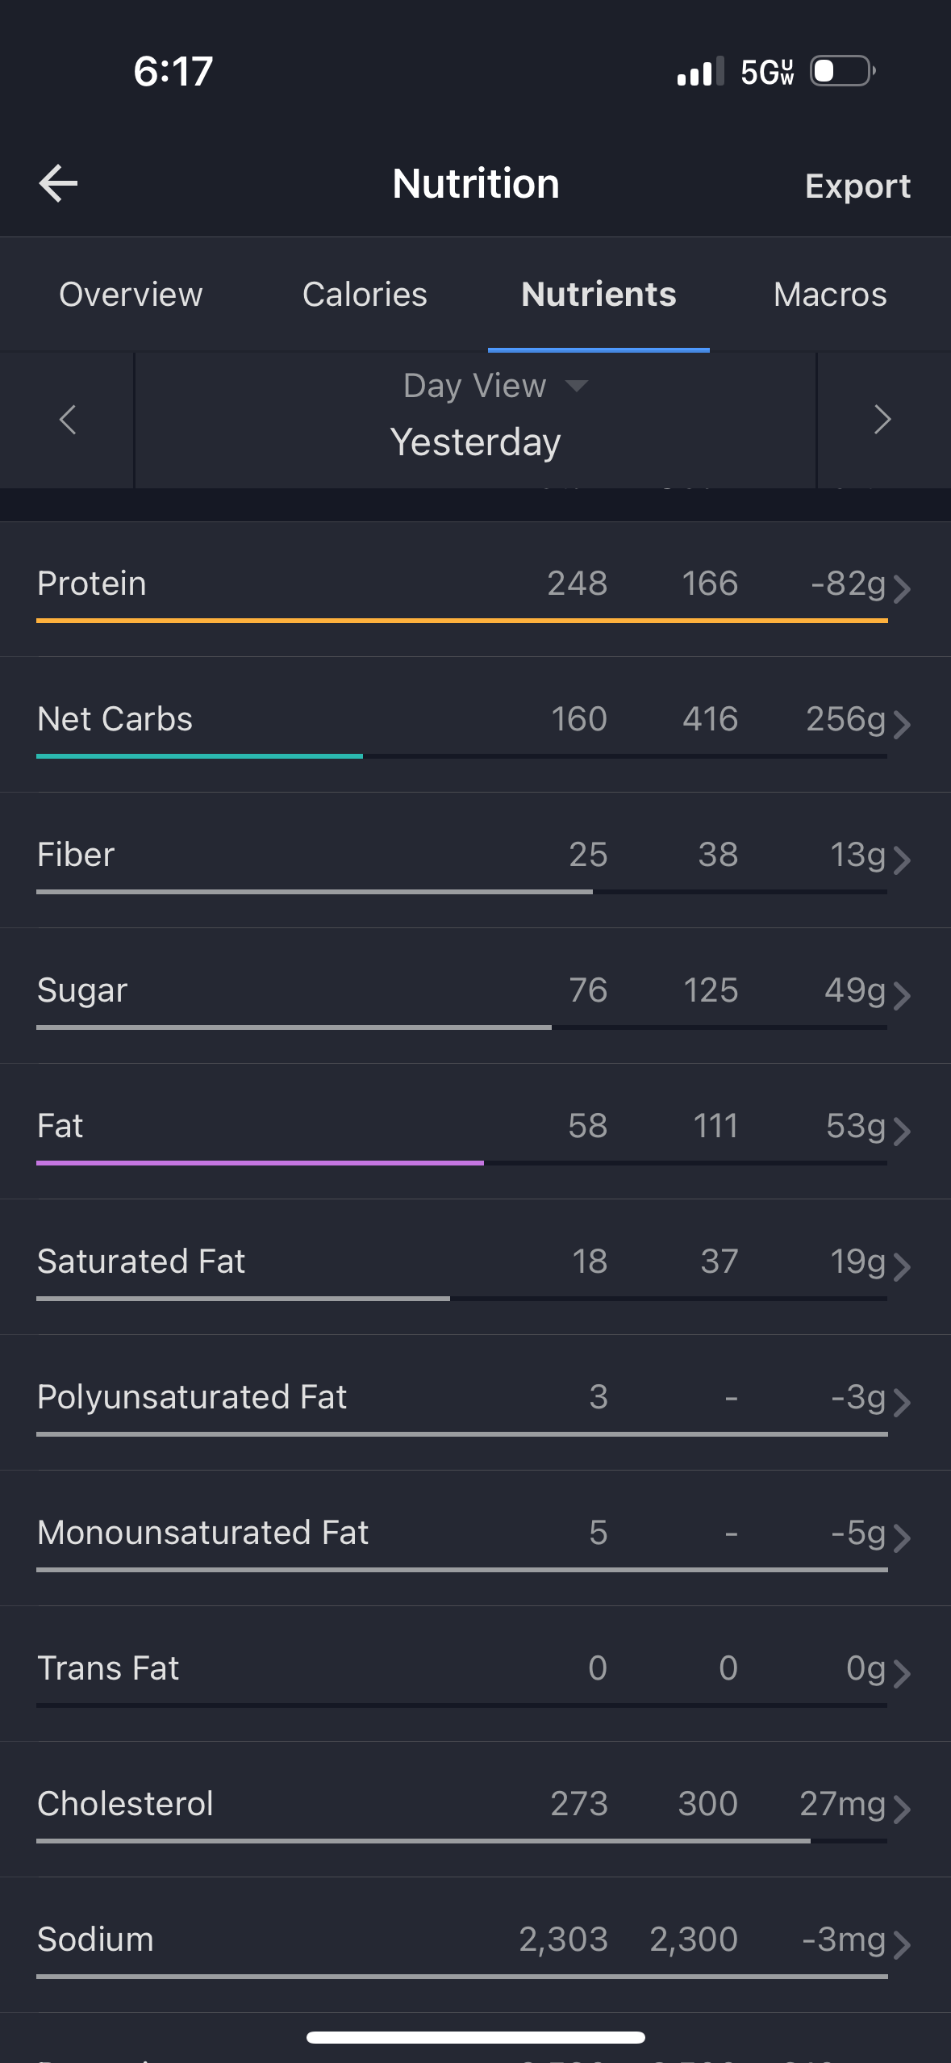This screenshot has height=2063, width=951.
Task: Switch to the Macros tab
Action: pyautogui.click(x=830, y=295)
